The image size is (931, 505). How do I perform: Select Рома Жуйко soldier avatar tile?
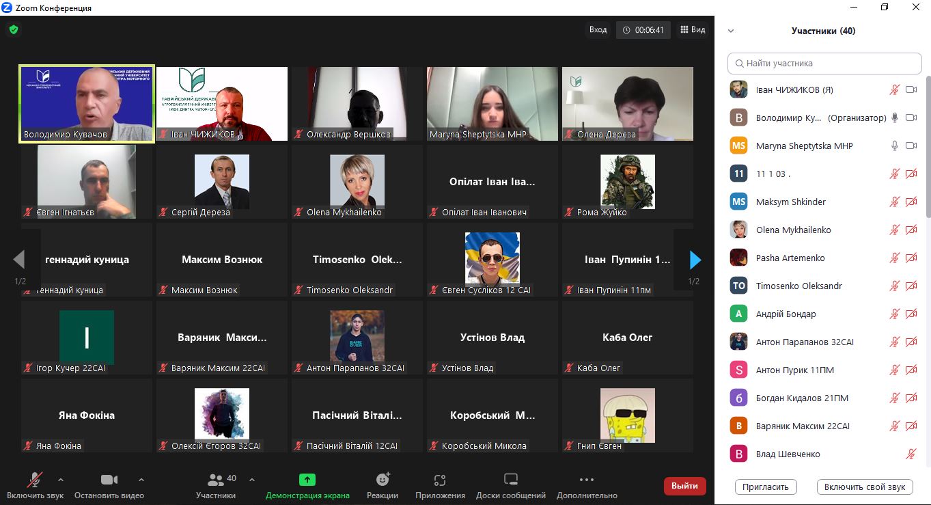pyautogui.click(x=628, y=182)
